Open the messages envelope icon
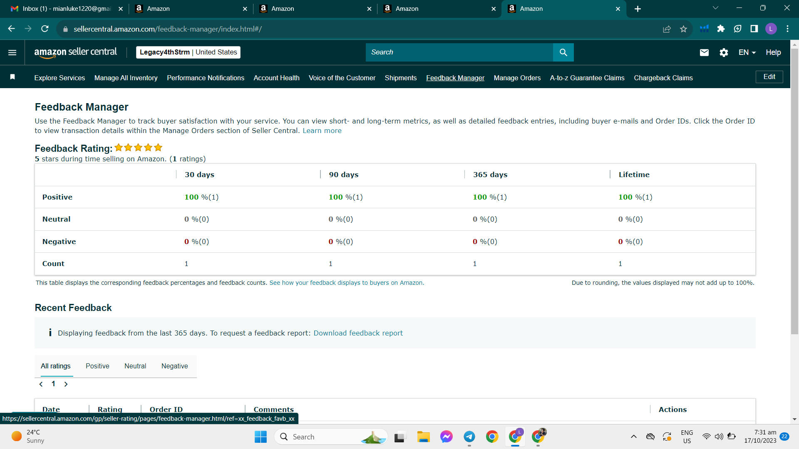Screen dimensions: 799x449 [x=704, y=52]
